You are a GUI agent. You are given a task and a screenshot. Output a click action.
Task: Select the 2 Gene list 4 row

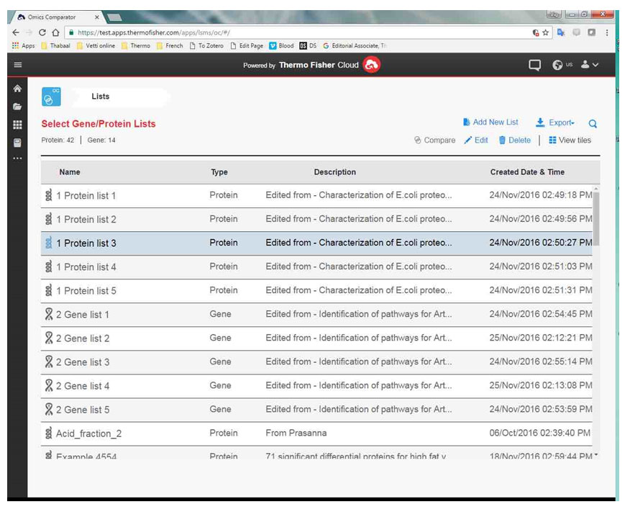[316, 385]
